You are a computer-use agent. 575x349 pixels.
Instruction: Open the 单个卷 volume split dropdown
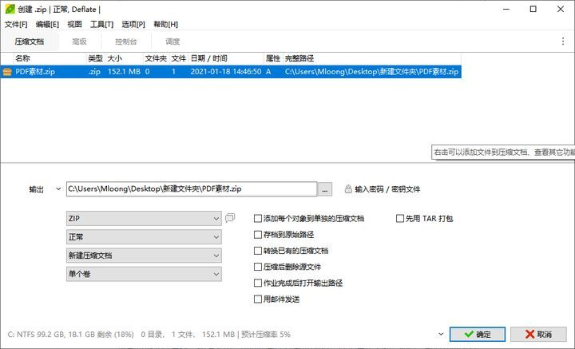pos(144,274)
